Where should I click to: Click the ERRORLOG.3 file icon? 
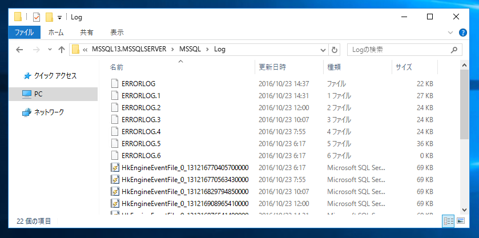coord(115,119)
